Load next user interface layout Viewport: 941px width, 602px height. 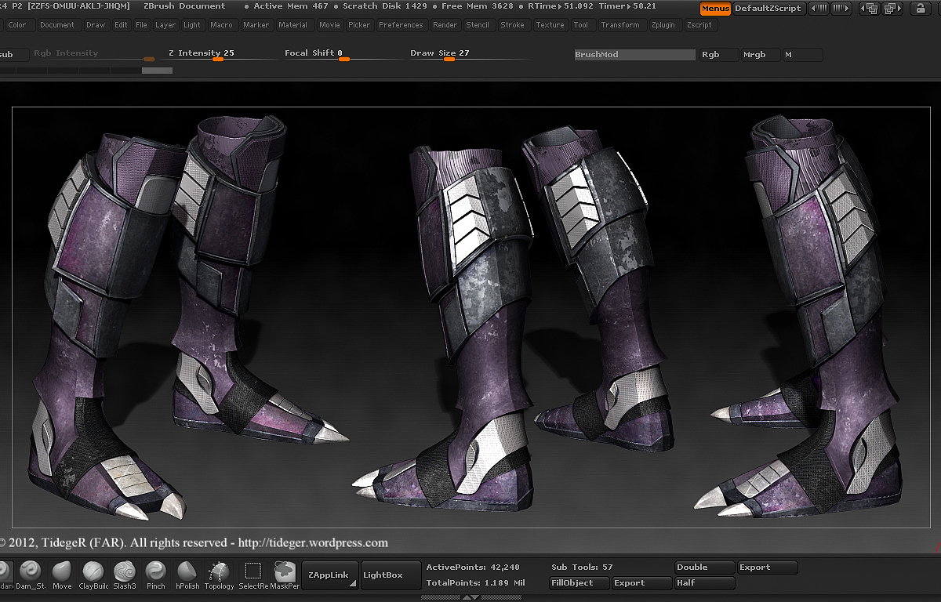tap(892, 9)
